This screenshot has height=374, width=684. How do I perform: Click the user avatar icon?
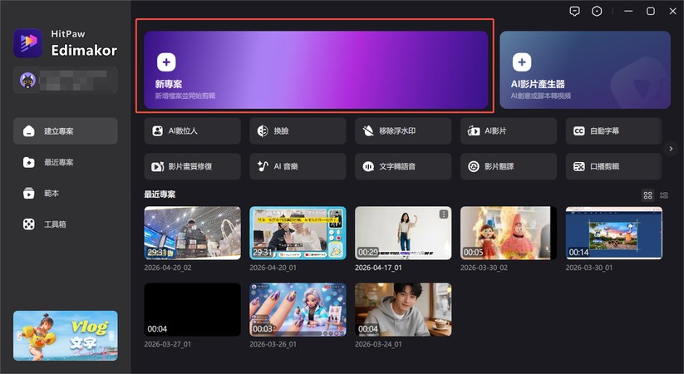(x=27, y=80)
